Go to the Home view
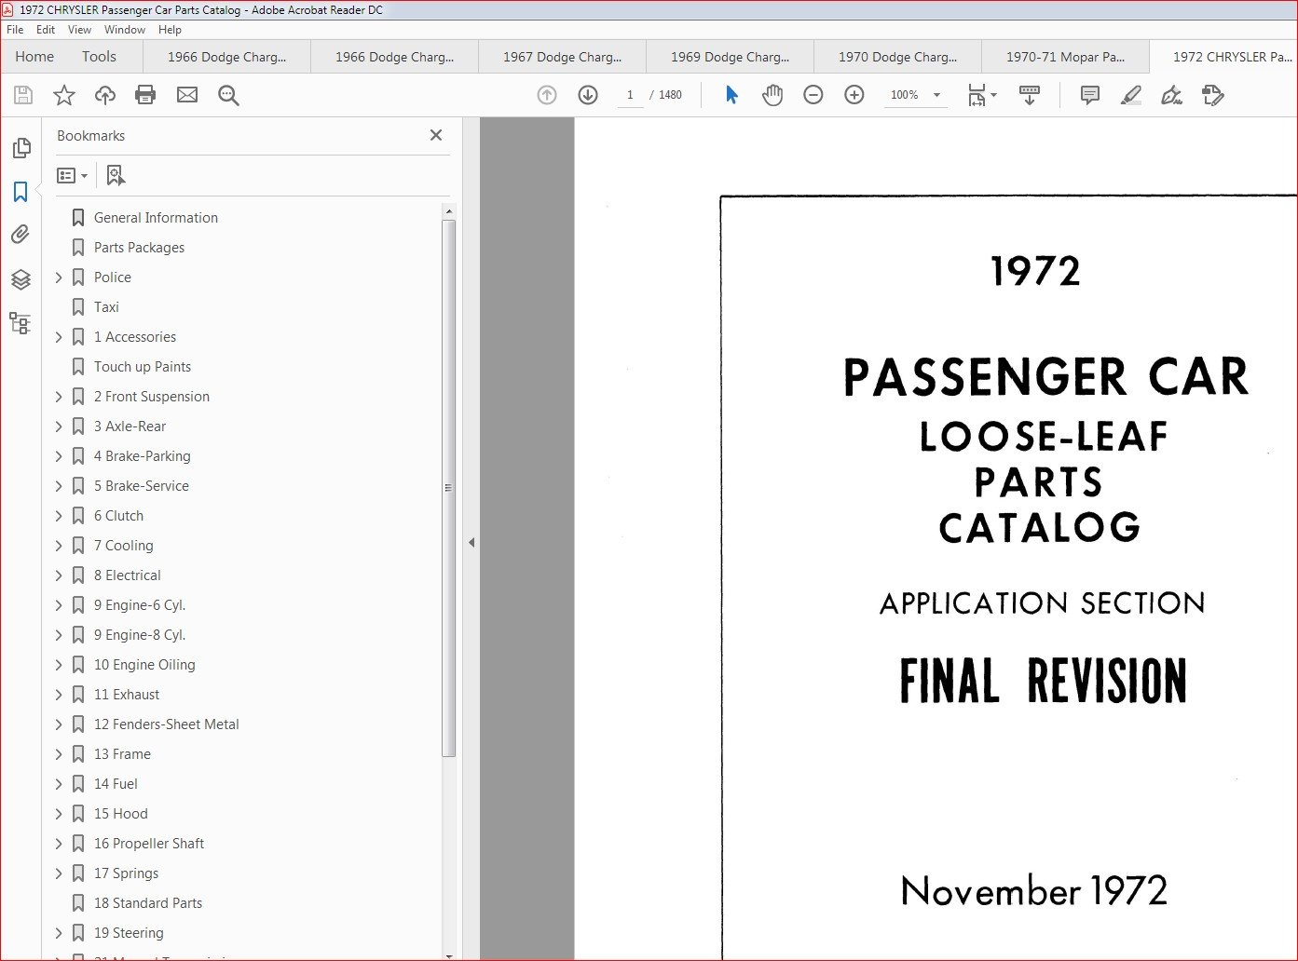 [34, 57]
